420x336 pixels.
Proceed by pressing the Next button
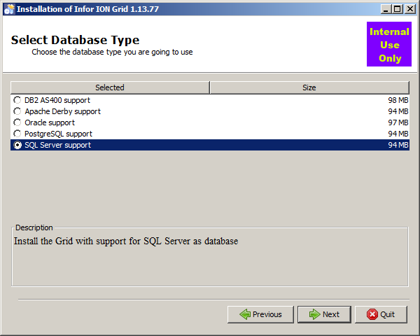coord(324,314)
